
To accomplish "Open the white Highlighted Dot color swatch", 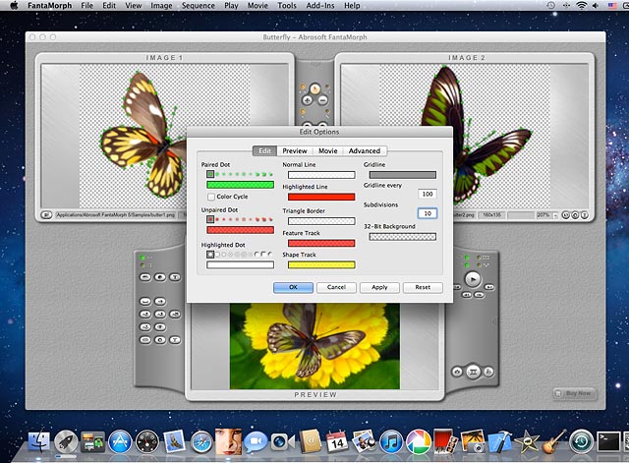I will click(240, 264).
